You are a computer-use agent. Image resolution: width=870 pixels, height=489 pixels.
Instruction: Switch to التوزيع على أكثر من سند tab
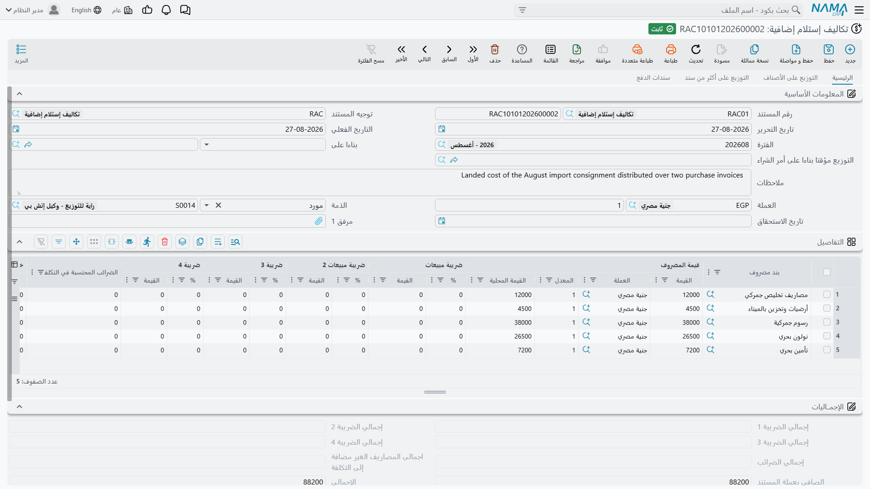pyautogui.click(x=716, y=78)
